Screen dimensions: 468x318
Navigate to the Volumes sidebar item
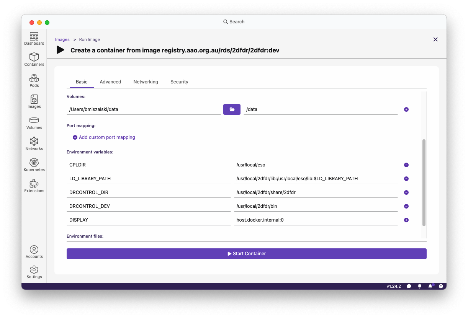[x=34, y=123]
